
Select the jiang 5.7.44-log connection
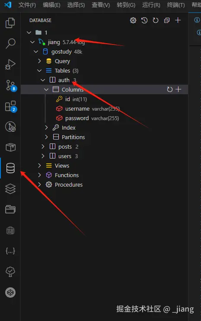104,42
